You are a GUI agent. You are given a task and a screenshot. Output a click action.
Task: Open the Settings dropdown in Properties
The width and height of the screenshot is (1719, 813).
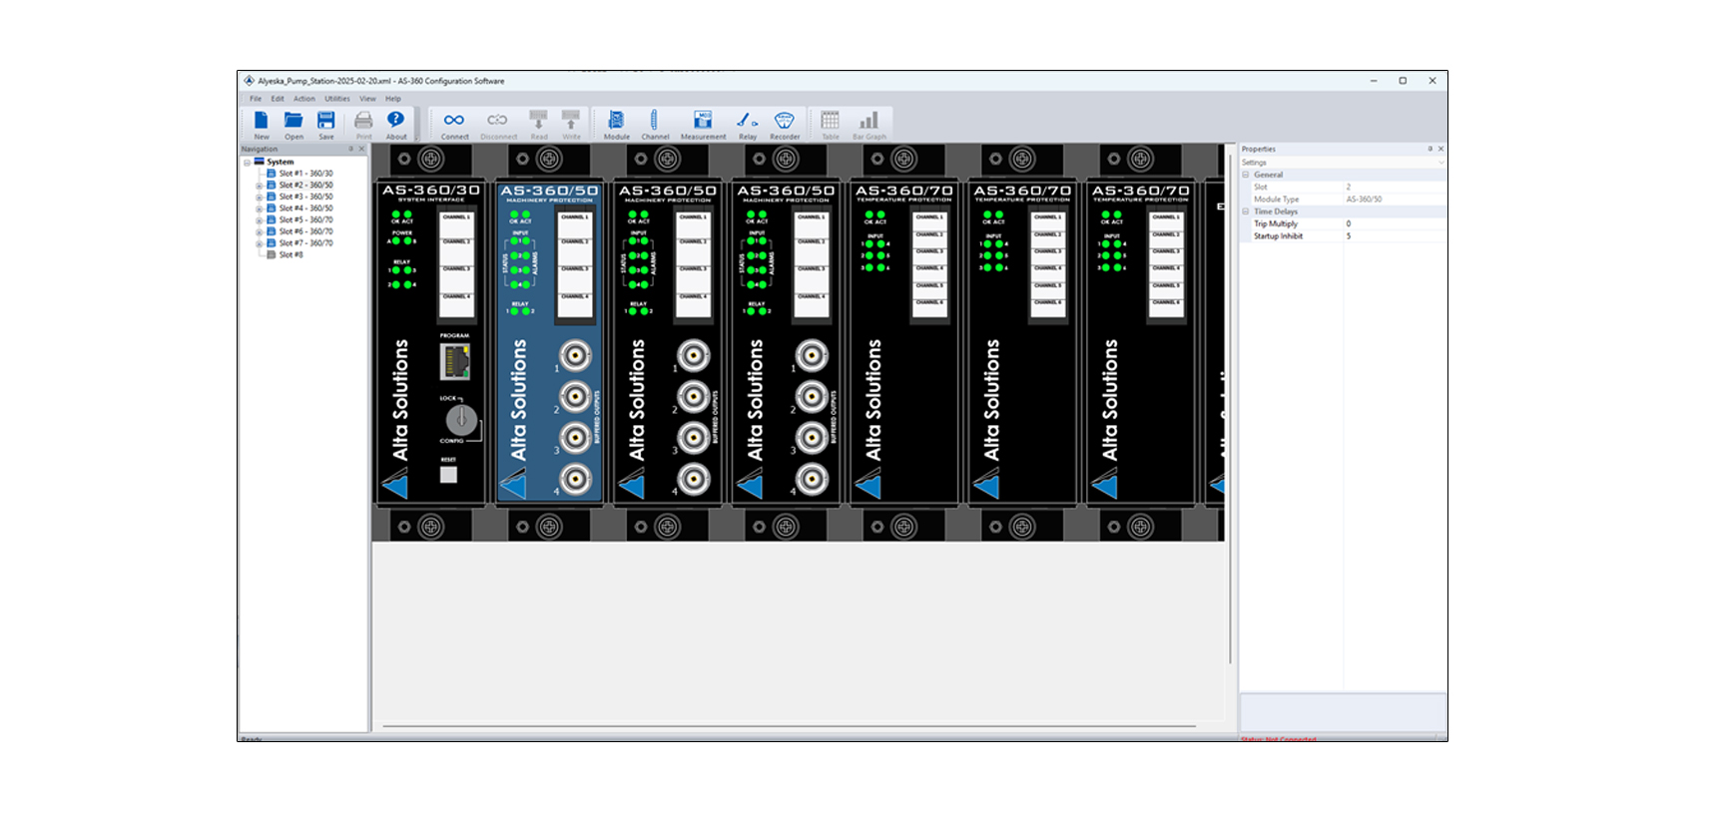1439,163
